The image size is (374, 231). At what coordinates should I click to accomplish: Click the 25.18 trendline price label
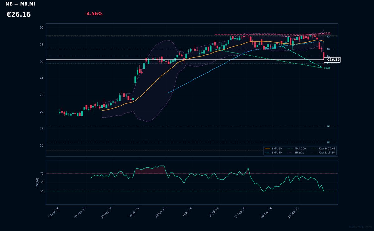click(x=327, y=68)
